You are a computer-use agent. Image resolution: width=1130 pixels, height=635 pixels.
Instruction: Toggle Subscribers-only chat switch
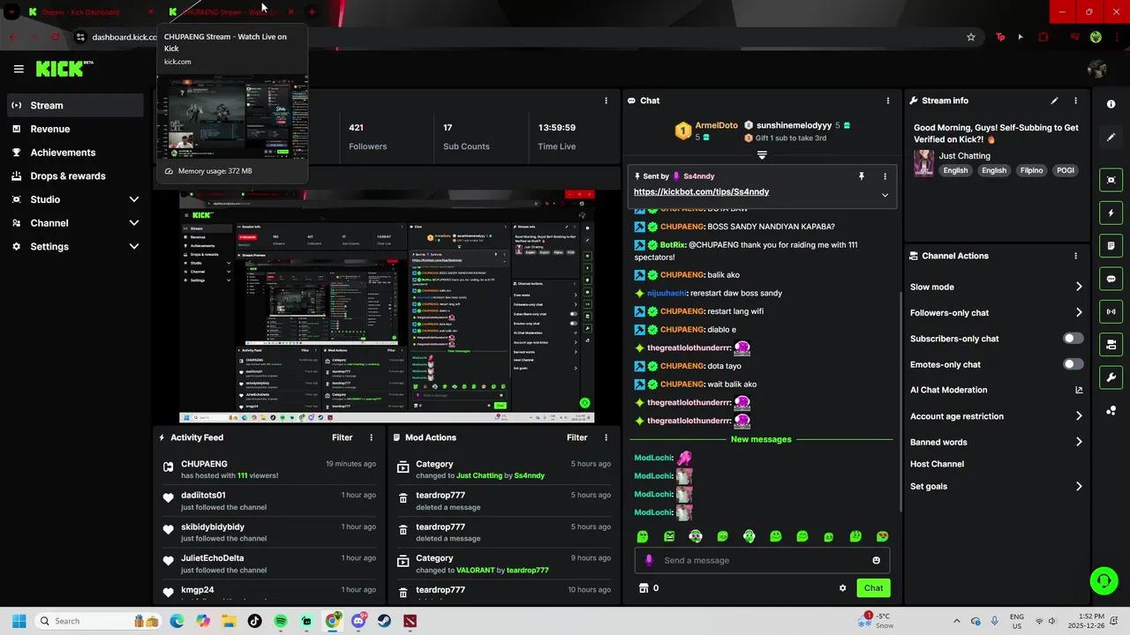tap(1073, 339)
